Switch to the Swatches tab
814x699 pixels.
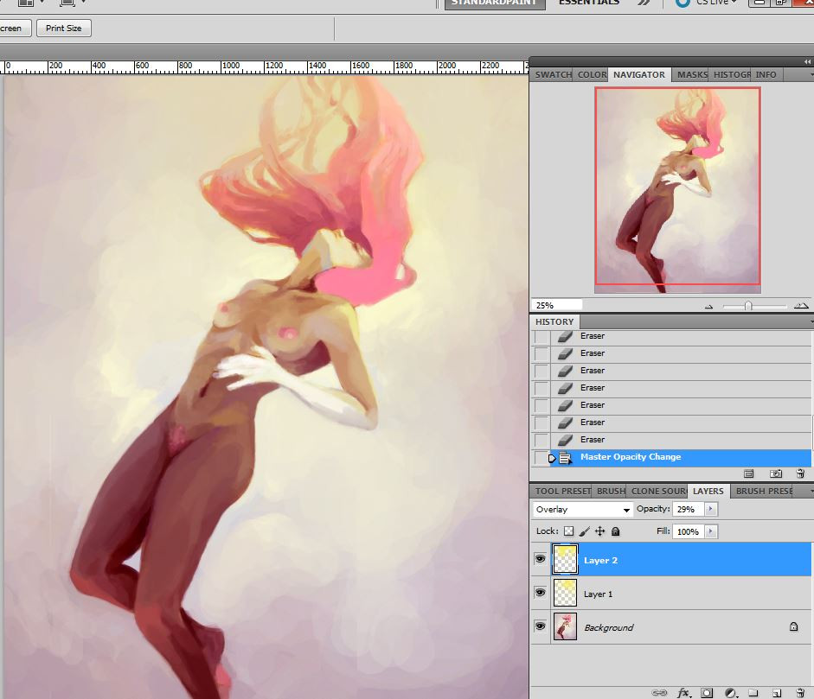point(553,74)
